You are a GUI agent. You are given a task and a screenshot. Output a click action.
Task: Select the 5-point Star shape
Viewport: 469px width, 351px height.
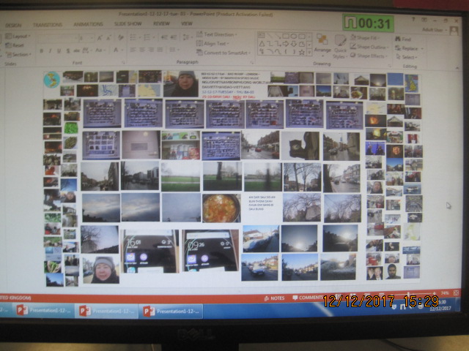coord(302,52)
